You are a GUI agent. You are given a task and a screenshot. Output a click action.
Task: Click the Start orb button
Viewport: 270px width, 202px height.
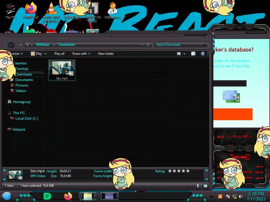point(7,196)
